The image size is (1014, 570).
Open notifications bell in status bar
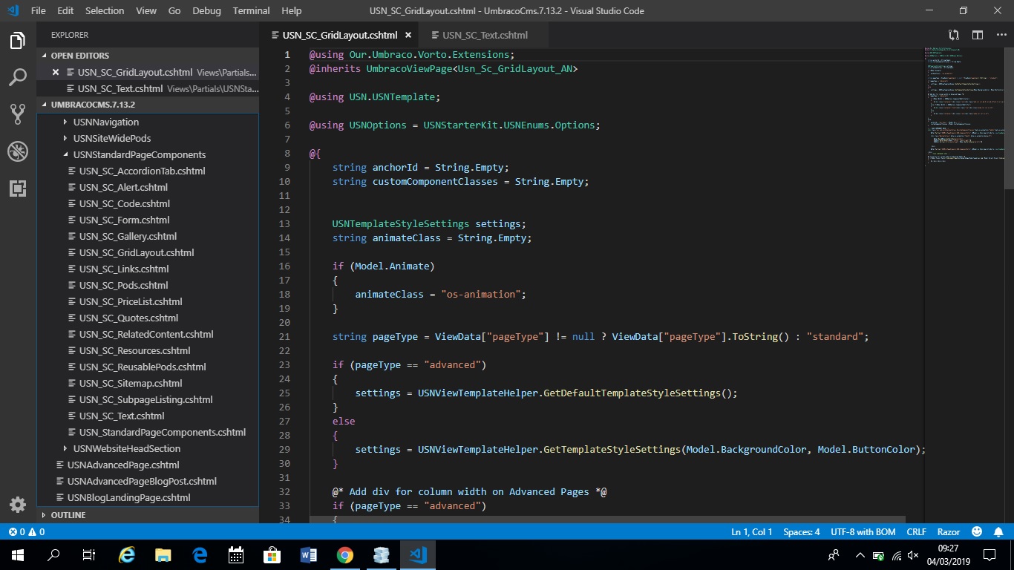pyautogui.click(x=999, y=532)
